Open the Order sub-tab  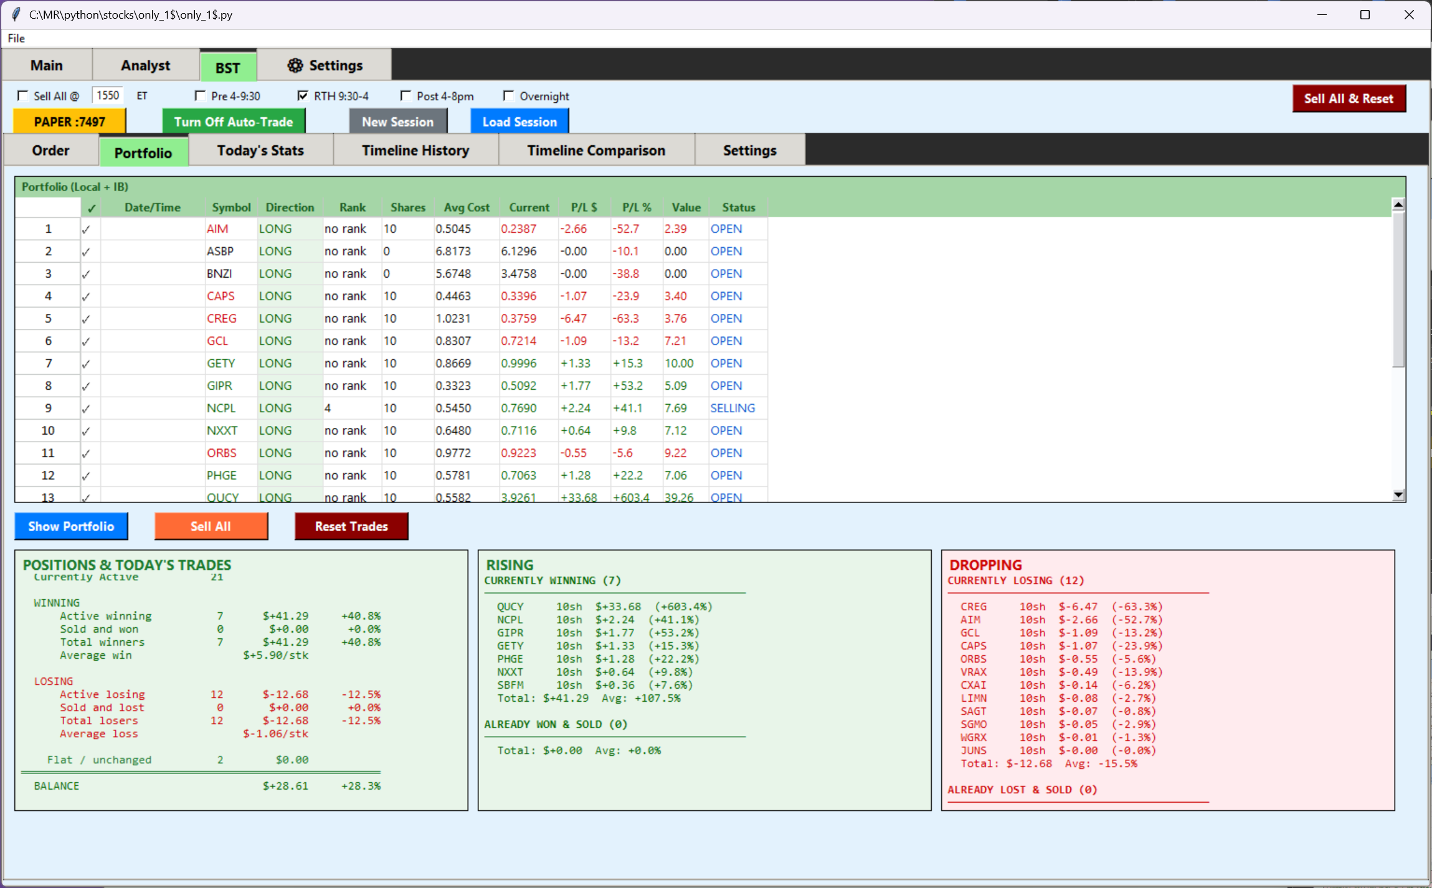[51, 150]
